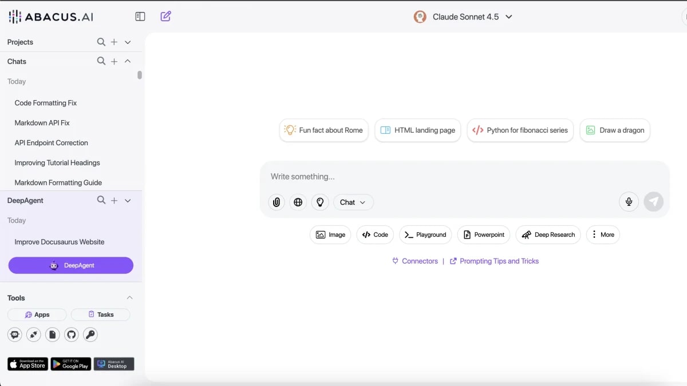Click the chatbot robot tool icon
Image resolution: width=687 pixels, height=386 pixels.
15,335
